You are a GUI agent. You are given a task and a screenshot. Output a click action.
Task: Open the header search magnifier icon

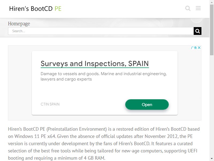pos(188,8)
